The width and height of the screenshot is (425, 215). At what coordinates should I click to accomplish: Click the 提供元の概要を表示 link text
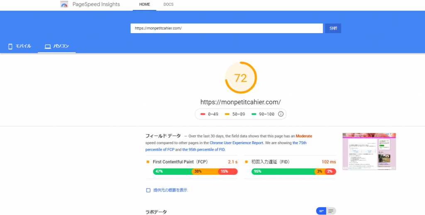coord(170,191)
